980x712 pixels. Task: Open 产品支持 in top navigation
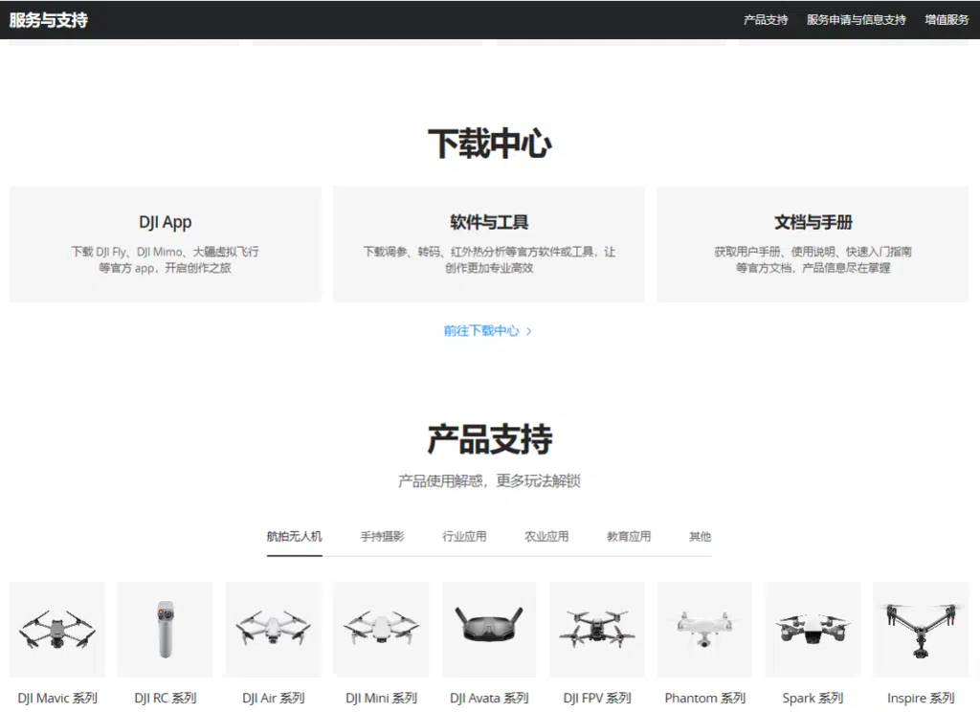tap(766, 20)
